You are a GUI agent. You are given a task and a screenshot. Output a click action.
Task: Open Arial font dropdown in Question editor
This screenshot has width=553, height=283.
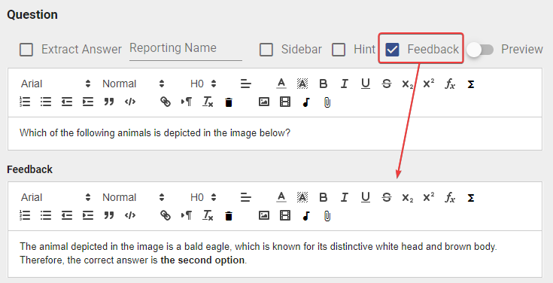click(x=56, y=84)
